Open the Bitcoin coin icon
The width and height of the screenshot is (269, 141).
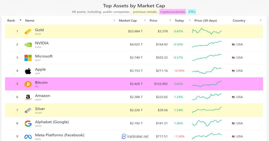[x=28, y=84]
